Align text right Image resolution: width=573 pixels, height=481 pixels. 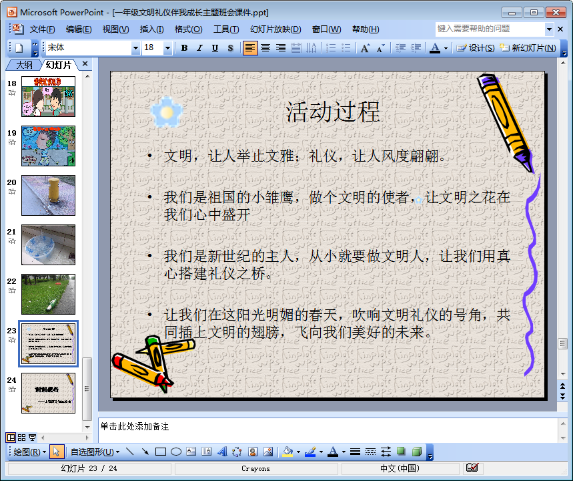[x=281, y=48]
